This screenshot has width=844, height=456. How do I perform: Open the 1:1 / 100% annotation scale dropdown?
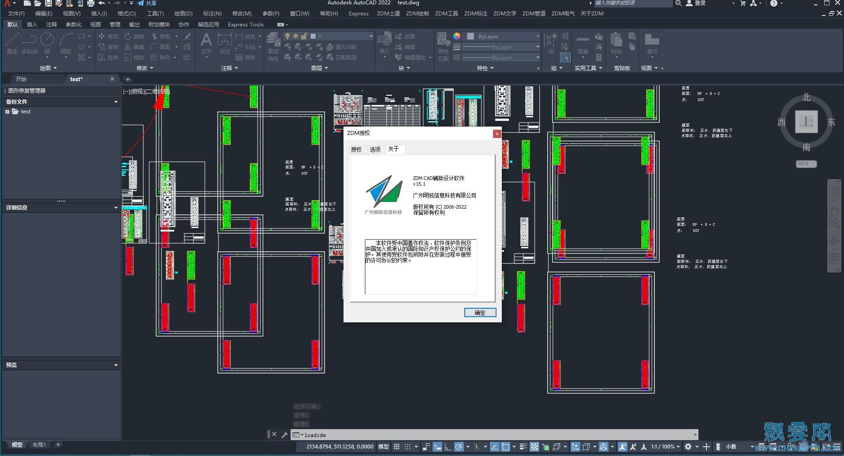[665, 447]
